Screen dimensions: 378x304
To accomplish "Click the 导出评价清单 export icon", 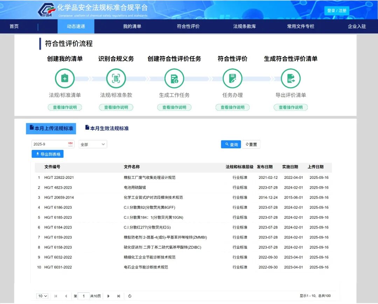I will coord(291,78).
